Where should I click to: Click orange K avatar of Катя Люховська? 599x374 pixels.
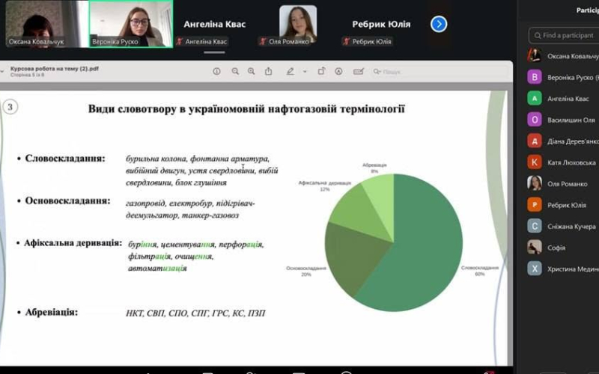535,162
